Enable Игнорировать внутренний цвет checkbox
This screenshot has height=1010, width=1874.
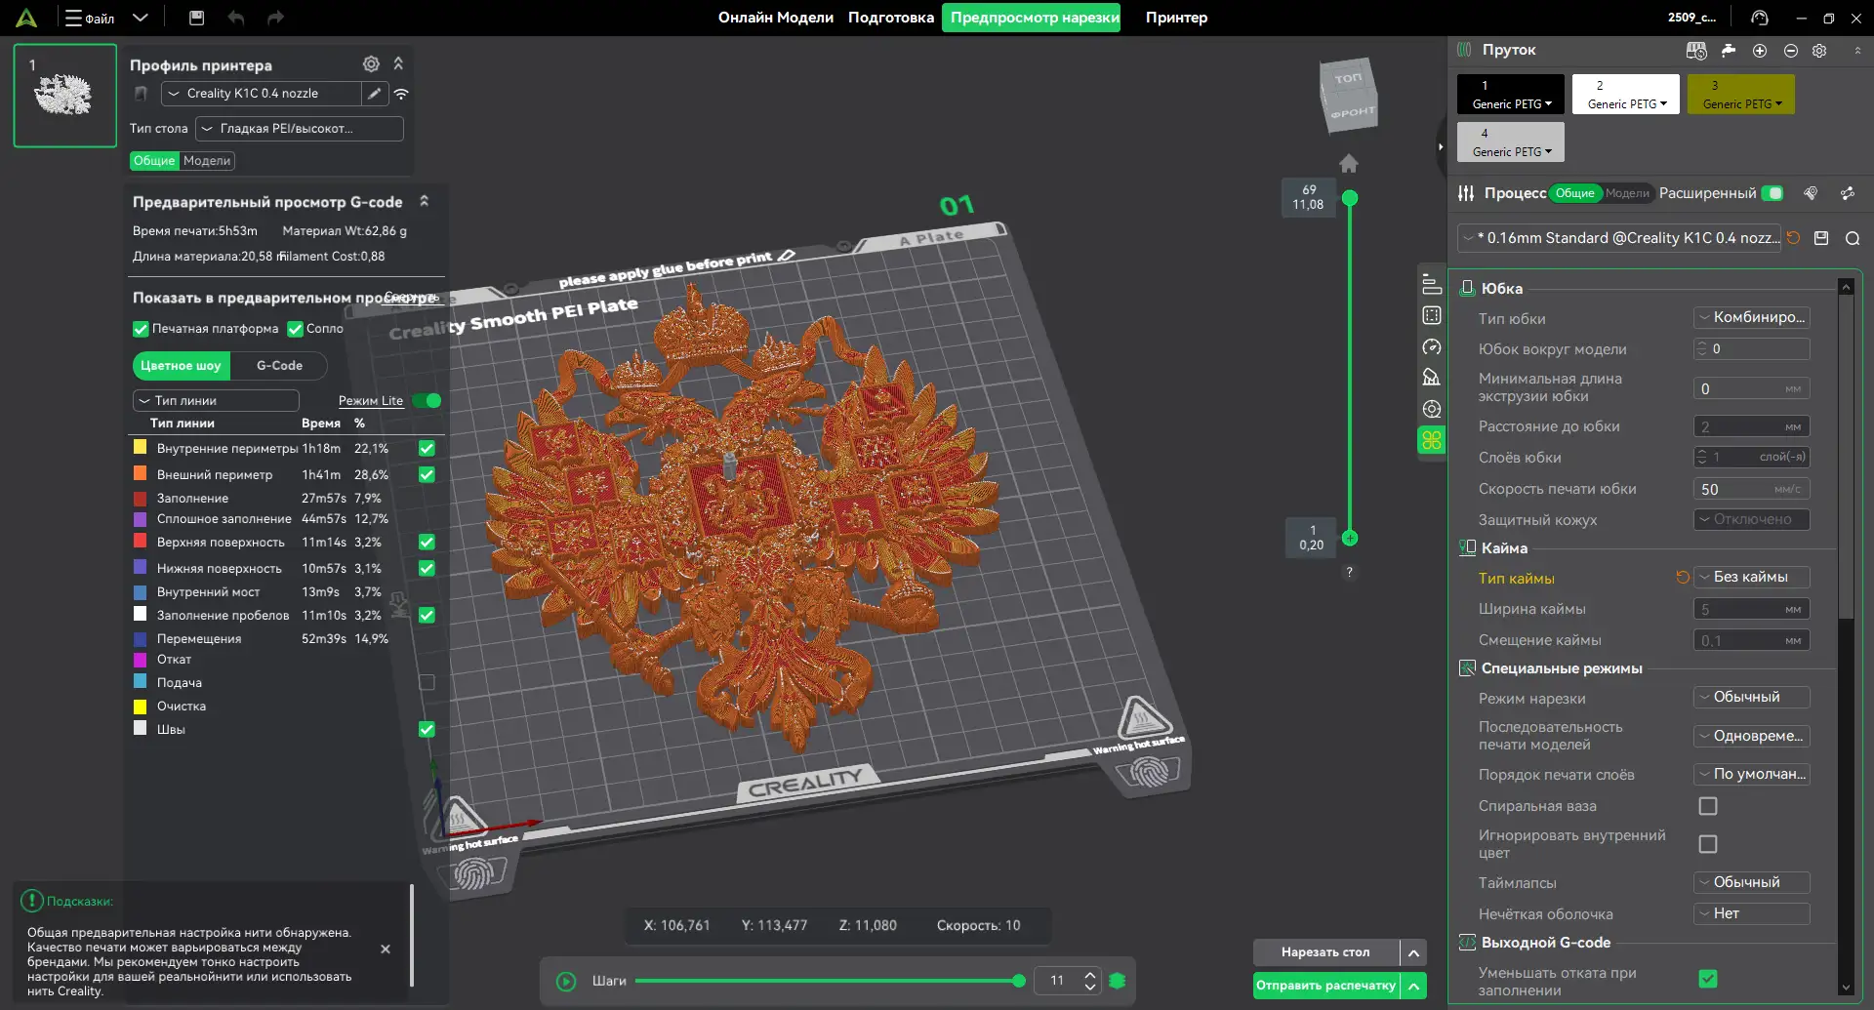click(x=1708, y=844)
